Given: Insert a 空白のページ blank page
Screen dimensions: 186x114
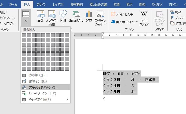Looking at the screenshot, I should 7,18.
